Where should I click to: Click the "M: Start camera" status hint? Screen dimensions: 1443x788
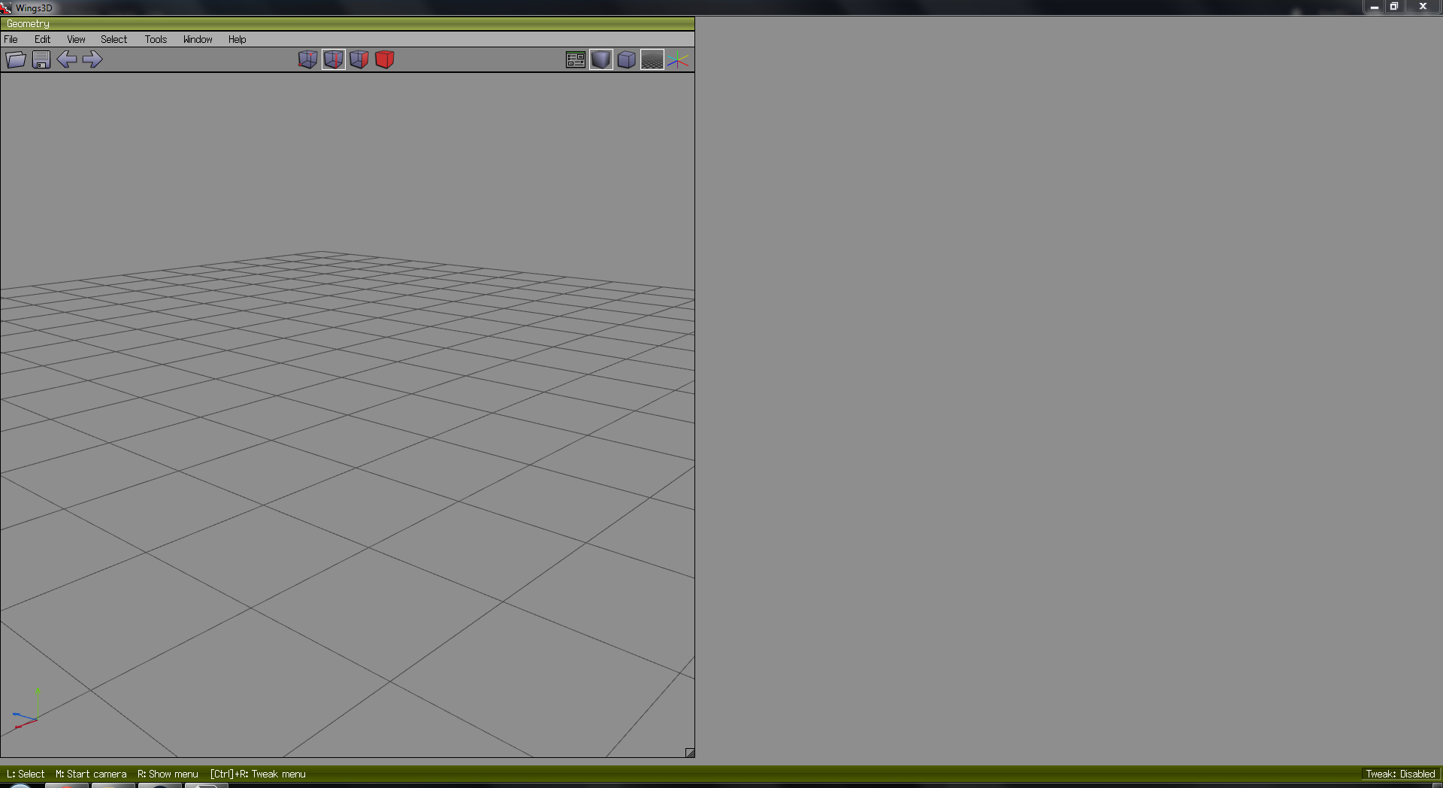(91, 774)
